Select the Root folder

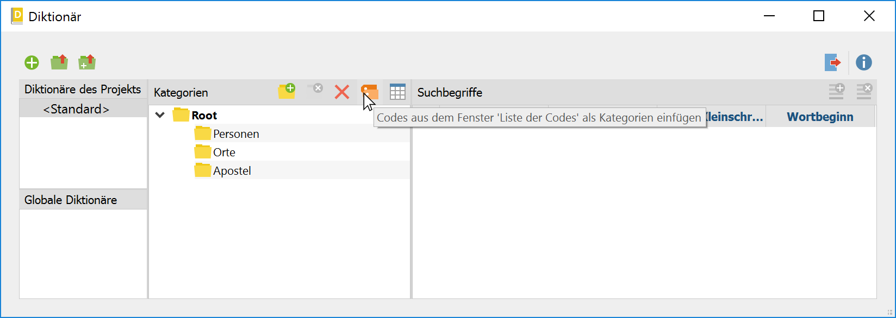pyautogui.click(x=195, y=115)
